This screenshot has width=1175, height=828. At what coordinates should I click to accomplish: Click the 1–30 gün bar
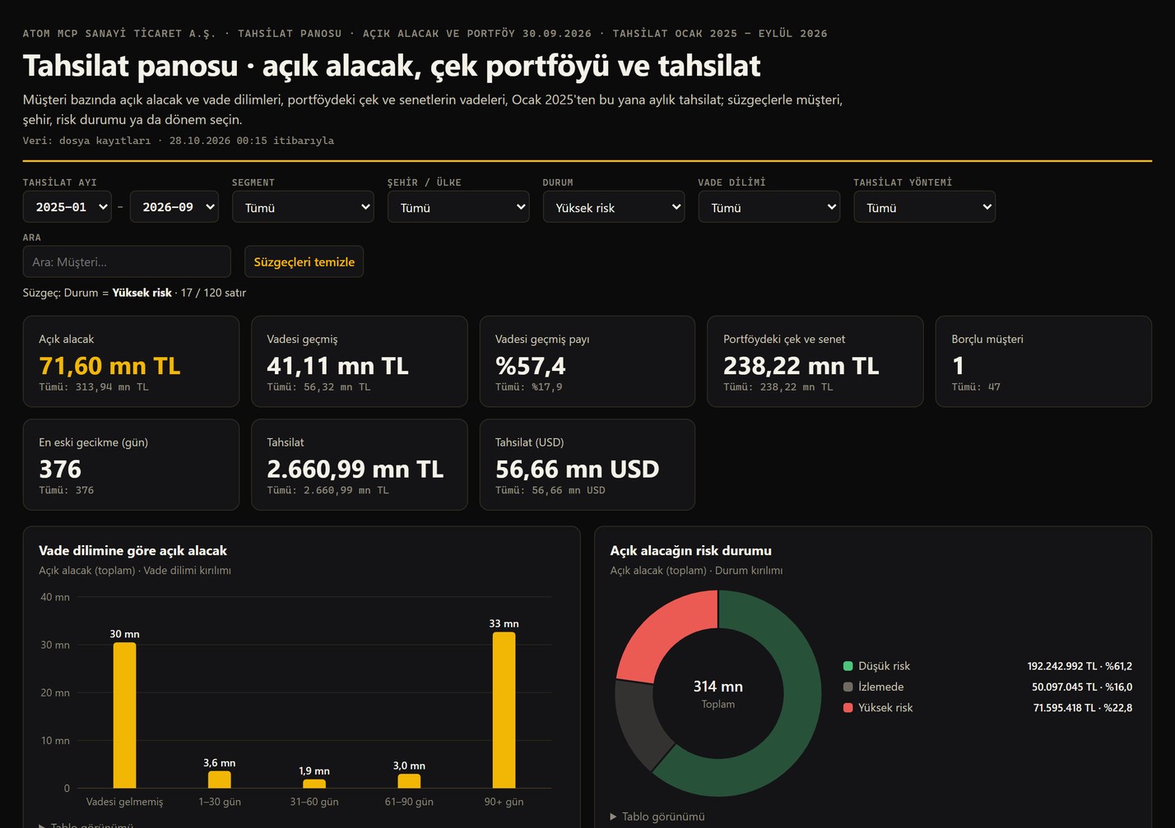coord(220,779)
